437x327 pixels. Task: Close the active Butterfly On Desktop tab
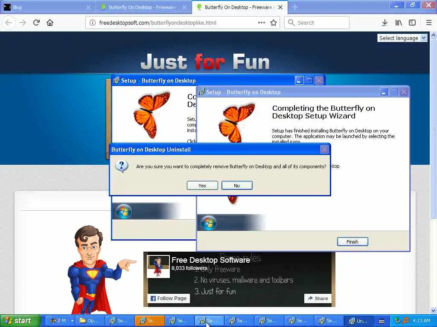[x=280, y=7]
